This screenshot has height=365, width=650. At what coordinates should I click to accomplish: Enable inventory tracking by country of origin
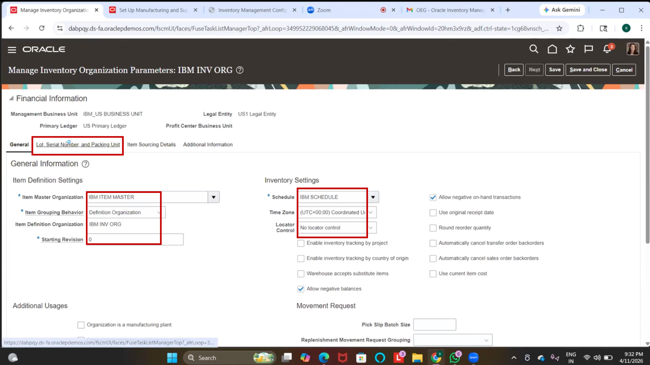pyautogui.click(x=301, y=259)
